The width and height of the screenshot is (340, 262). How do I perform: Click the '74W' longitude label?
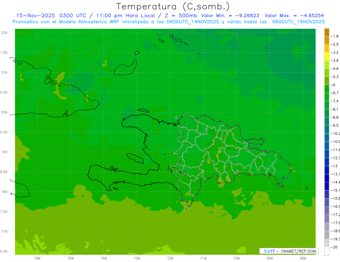point(104,258)
